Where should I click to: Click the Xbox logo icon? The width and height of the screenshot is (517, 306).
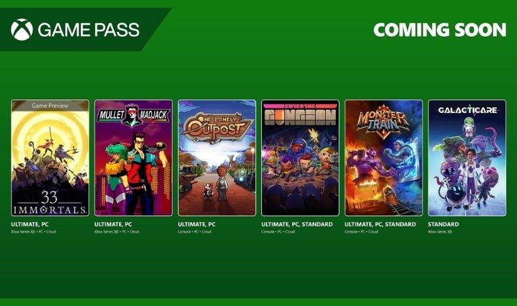pos(22,29)
